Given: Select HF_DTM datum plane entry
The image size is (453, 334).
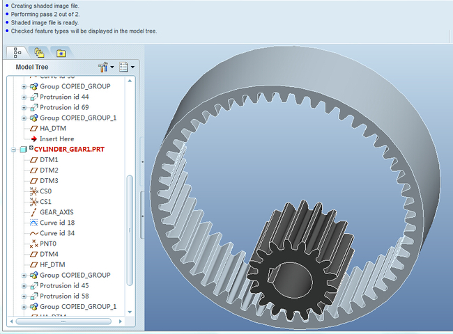Looking at the screenshot, I should tap(53, 265).
